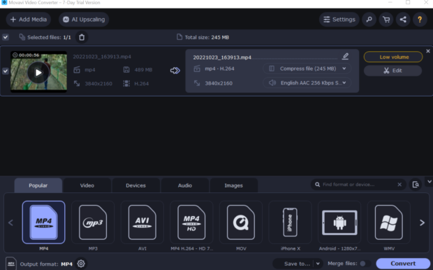Click the pencil icon to rename output file

(345, 56)
